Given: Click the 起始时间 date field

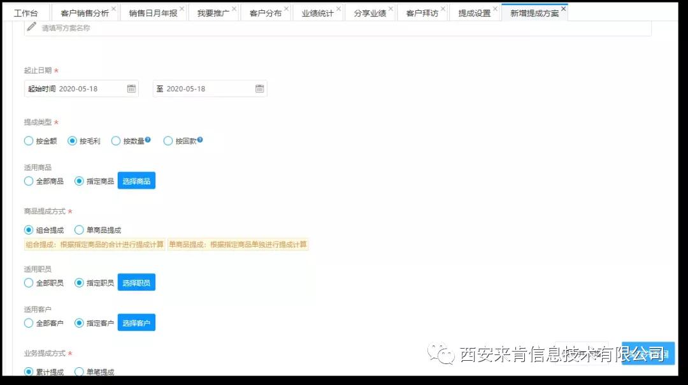Looking at the screenshot, I should 82,89.
